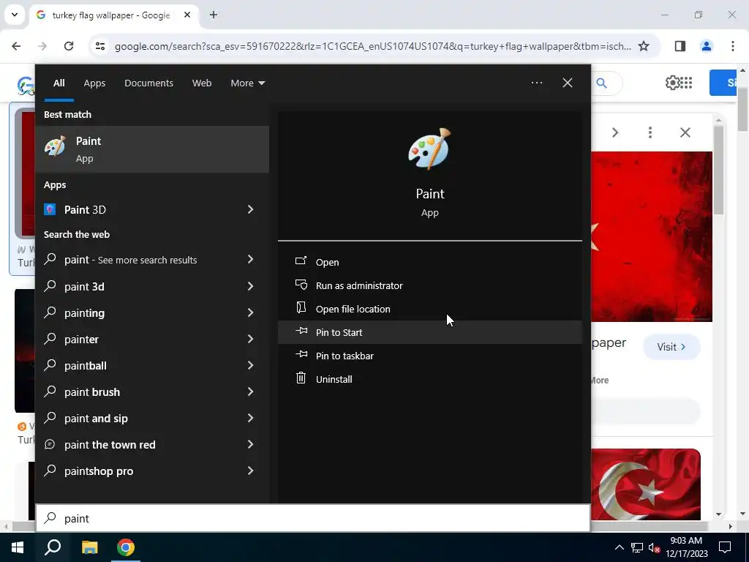Click the Pin to Start pin icon
Screen dimensions: 749x562
tap(301, 331)
